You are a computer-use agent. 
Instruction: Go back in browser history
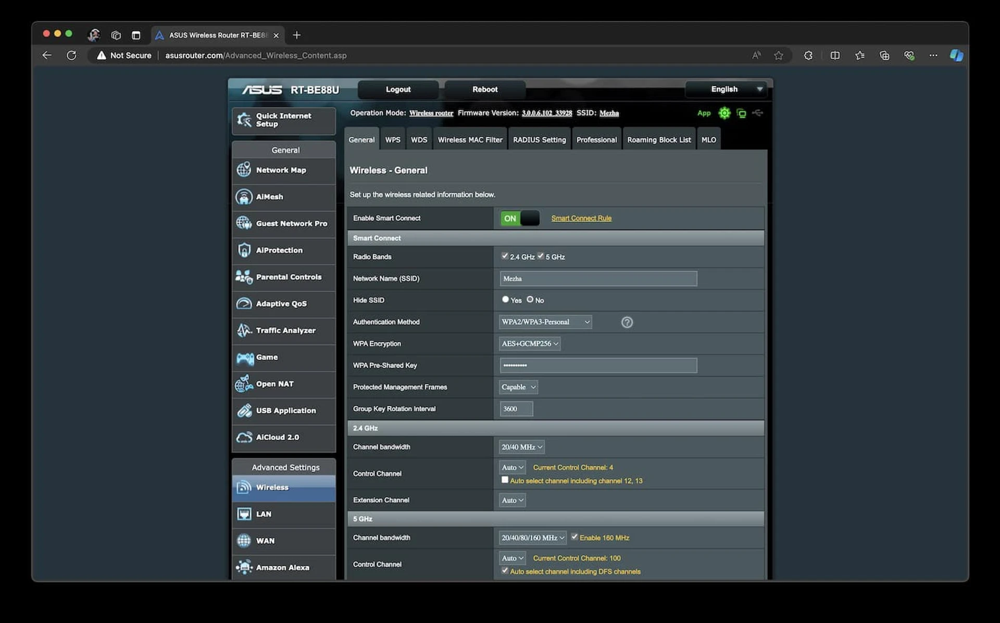[x=47, y=55]
